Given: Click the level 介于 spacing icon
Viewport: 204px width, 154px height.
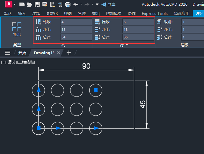Looking at the screenshot, I should click(160, 30).
